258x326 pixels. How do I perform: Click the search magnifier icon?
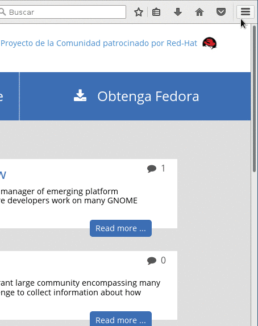click(3, 12)
